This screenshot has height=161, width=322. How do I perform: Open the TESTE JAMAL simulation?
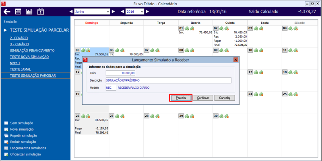click(x=21, y=69)
